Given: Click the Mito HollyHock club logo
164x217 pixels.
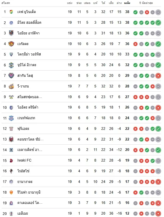Looking at the screenshot, I should tap(11, 23).
